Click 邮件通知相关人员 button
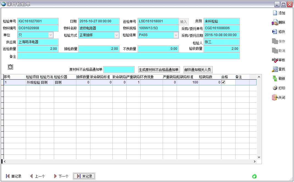Screen dimensions: 294x182 tap(198, 70)
